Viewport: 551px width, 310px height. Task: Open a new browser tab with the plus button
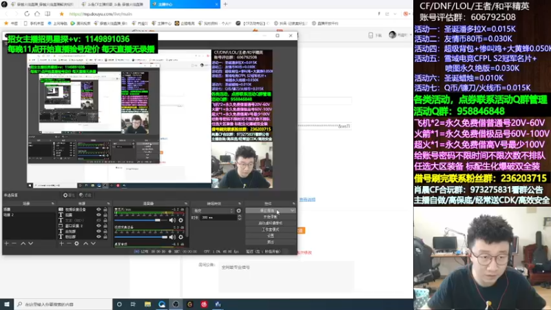pos(226,4)
